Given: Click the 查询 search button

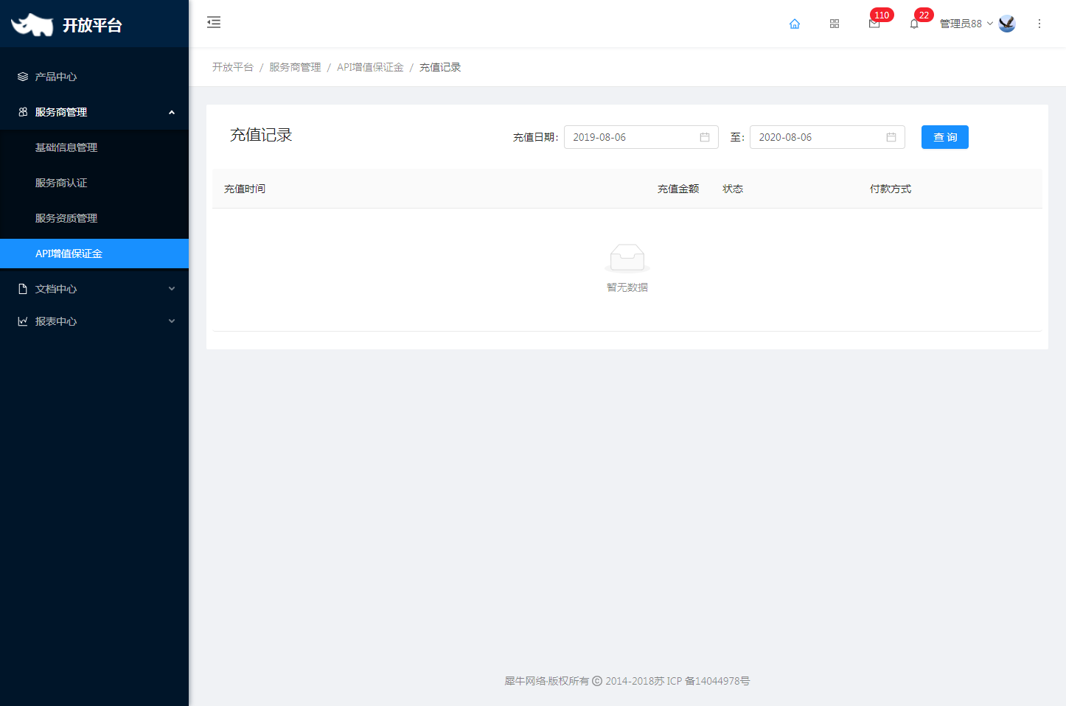Looking at the screenshot, I should (x=945, y=137).
